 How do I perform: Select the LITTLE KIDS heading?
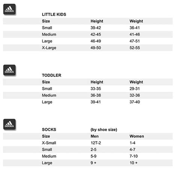(54, 14)
